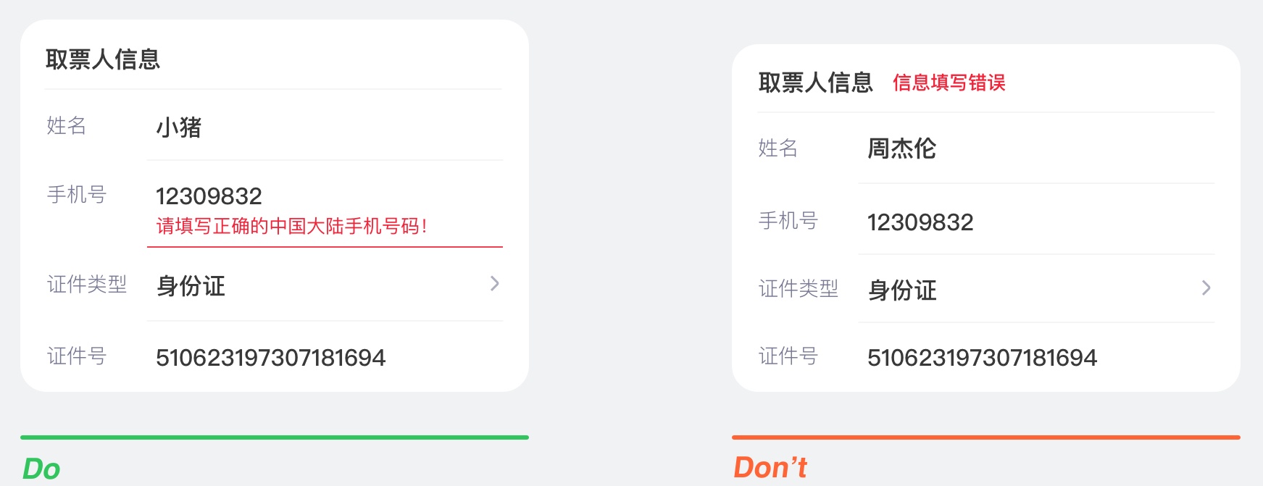This screenshot has width=1263, height=486.
Task: Select 身份证 in the right form
Action: [x=902, y=291]
